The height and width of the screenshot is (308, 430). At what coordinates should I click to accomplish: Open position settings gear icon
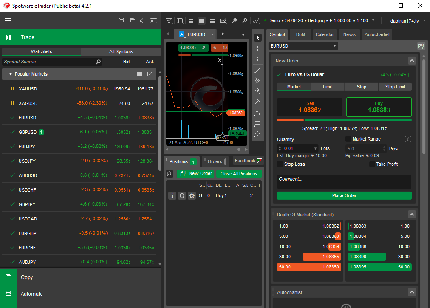pos(192,196)
